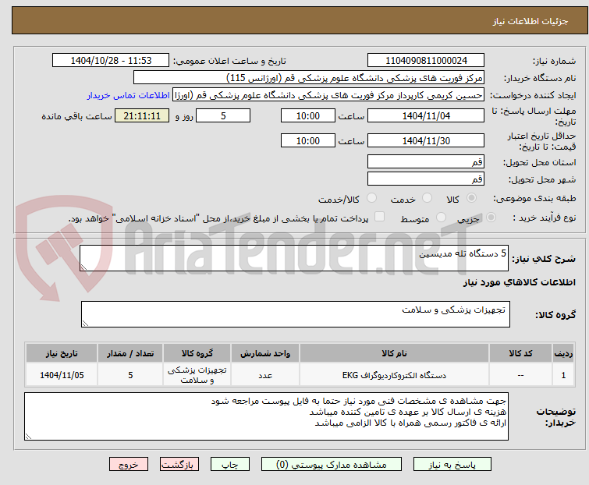589x485 pixels.
Task: Click the 'ردیف' column header
Action: [563, 353]
